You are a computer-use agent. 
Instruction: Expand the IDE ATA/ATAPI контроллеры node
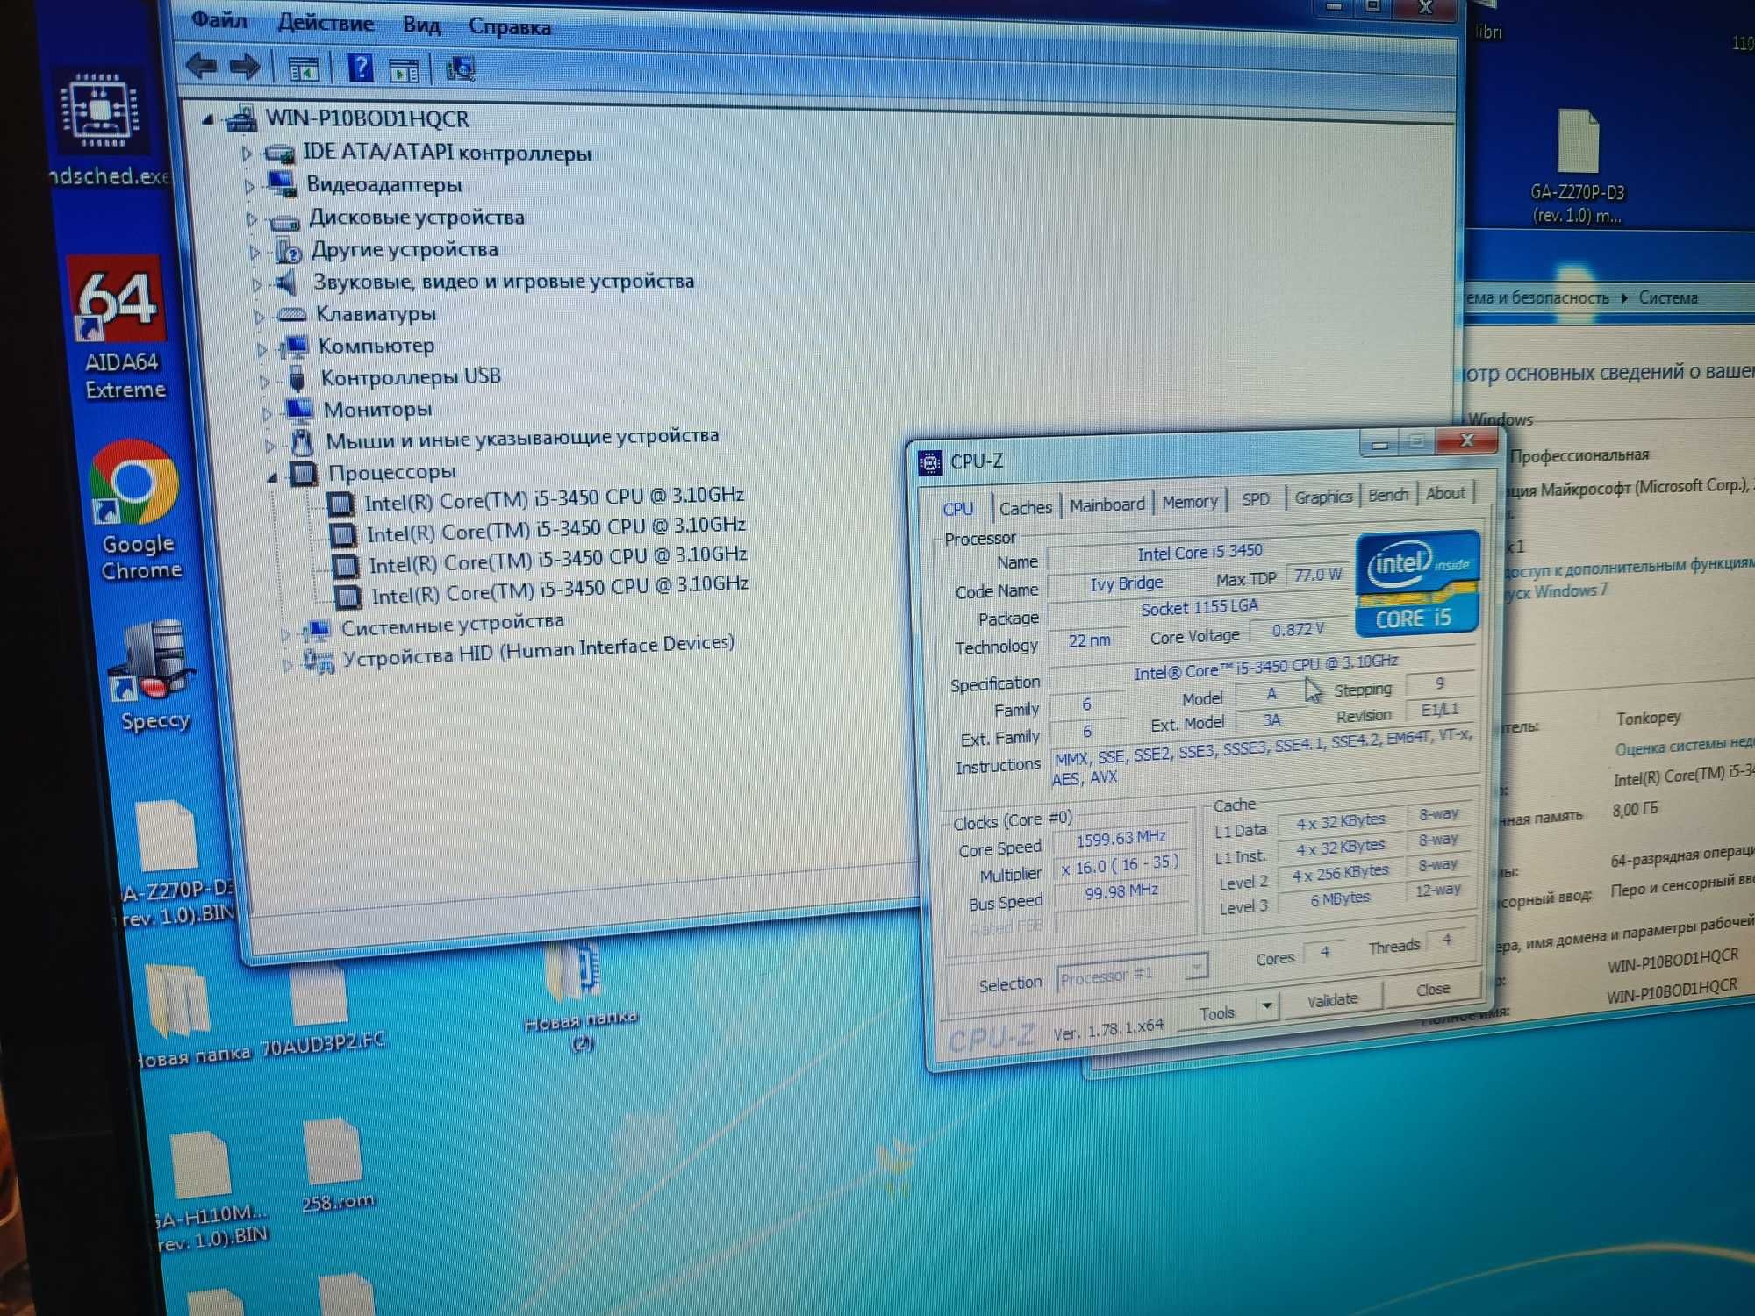tap(247, 154)
